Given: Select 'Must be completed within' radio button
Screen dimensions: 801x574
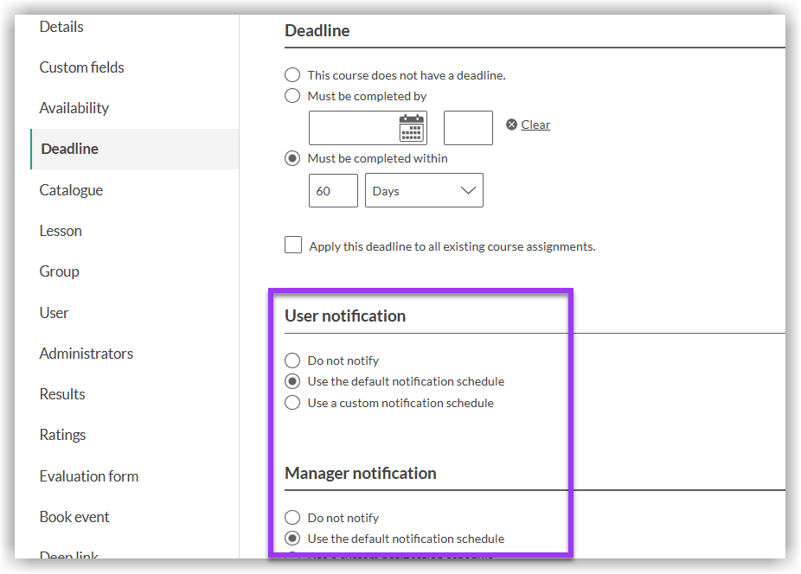Looking at the screenshot, I should click(293, 158).
